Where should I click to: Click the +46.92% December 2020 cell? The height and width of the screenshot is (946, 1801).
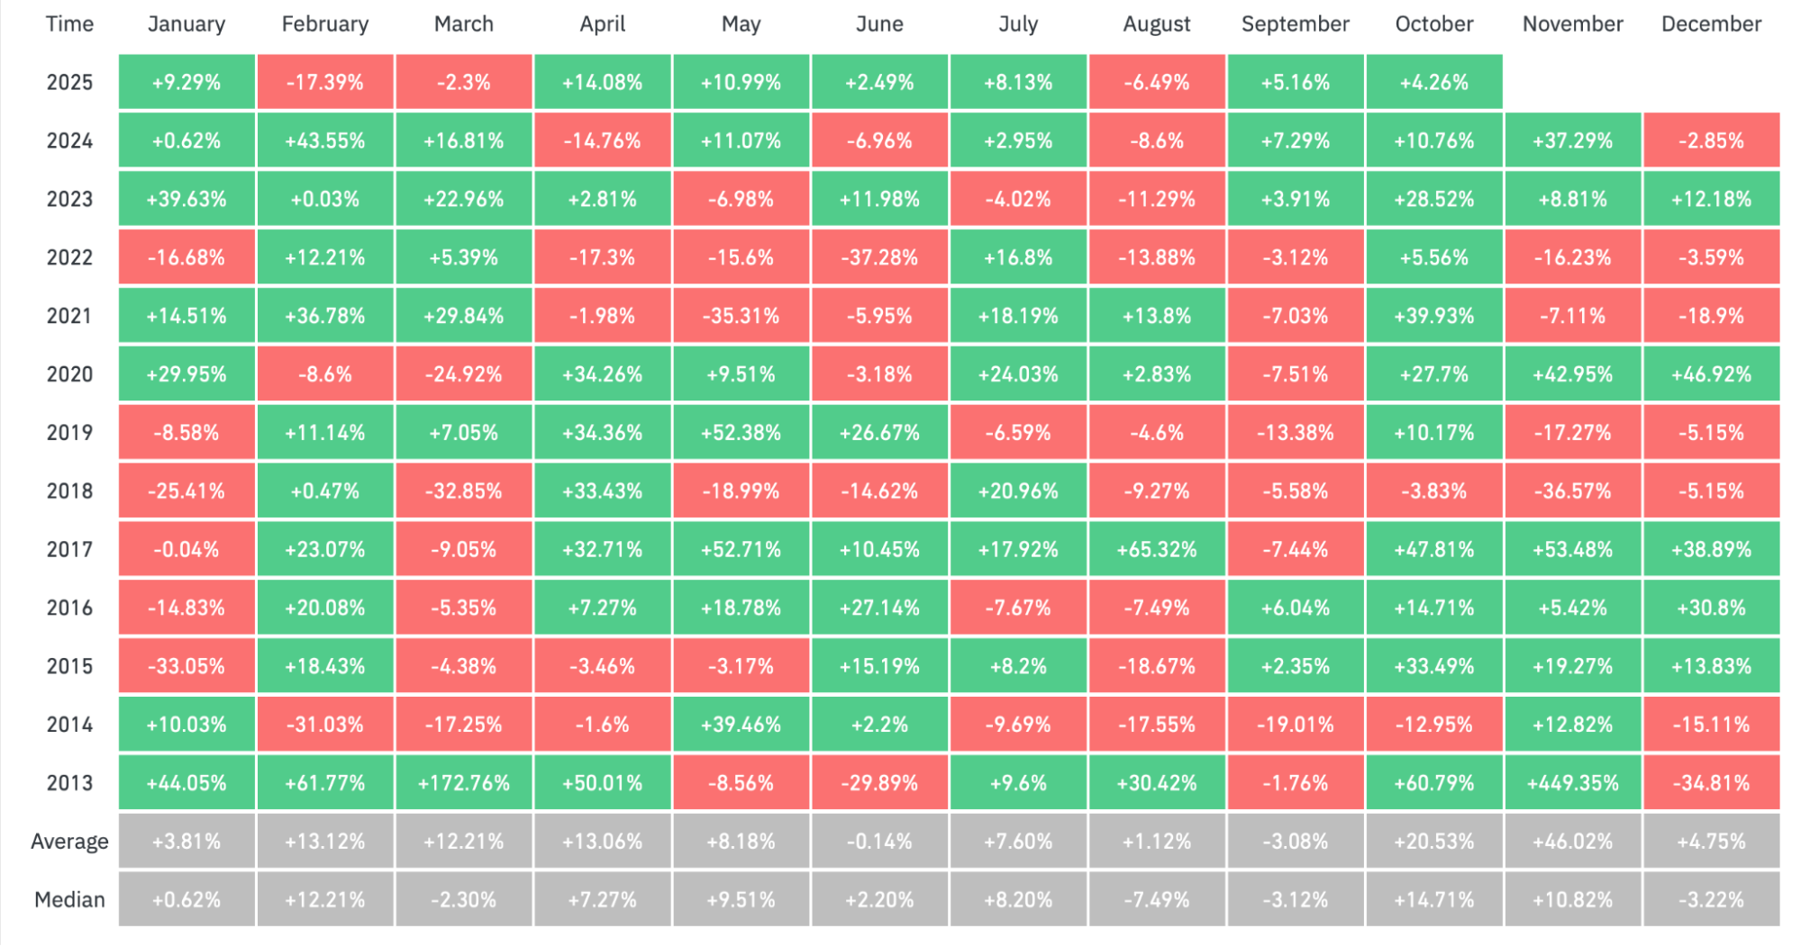(1711, 374)
